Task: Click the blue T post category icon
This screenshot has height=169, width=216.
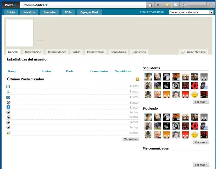Action: 8,107
